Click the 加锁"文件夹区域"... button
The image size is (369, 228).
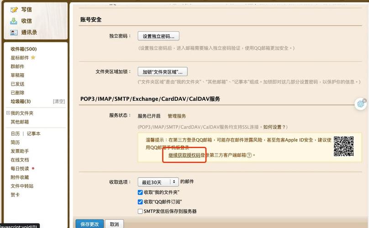coord(163,72)
